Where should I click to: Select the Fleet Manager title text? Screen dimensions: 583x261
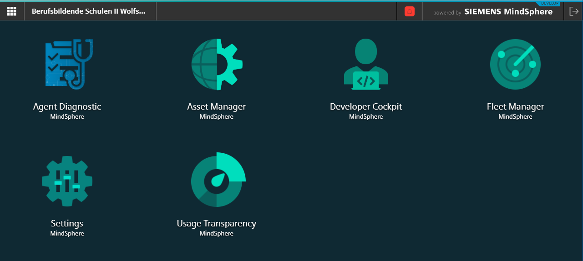(x=515, y=106)
